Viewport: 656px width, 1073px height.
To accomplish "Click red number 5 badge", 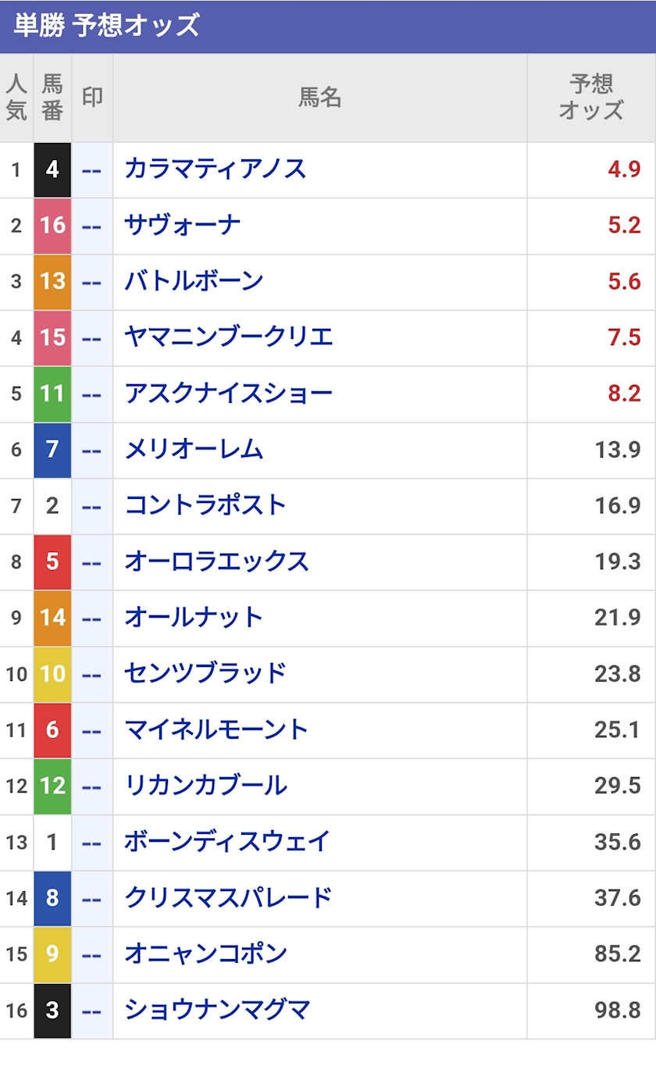I will click(x=52, y=562).
